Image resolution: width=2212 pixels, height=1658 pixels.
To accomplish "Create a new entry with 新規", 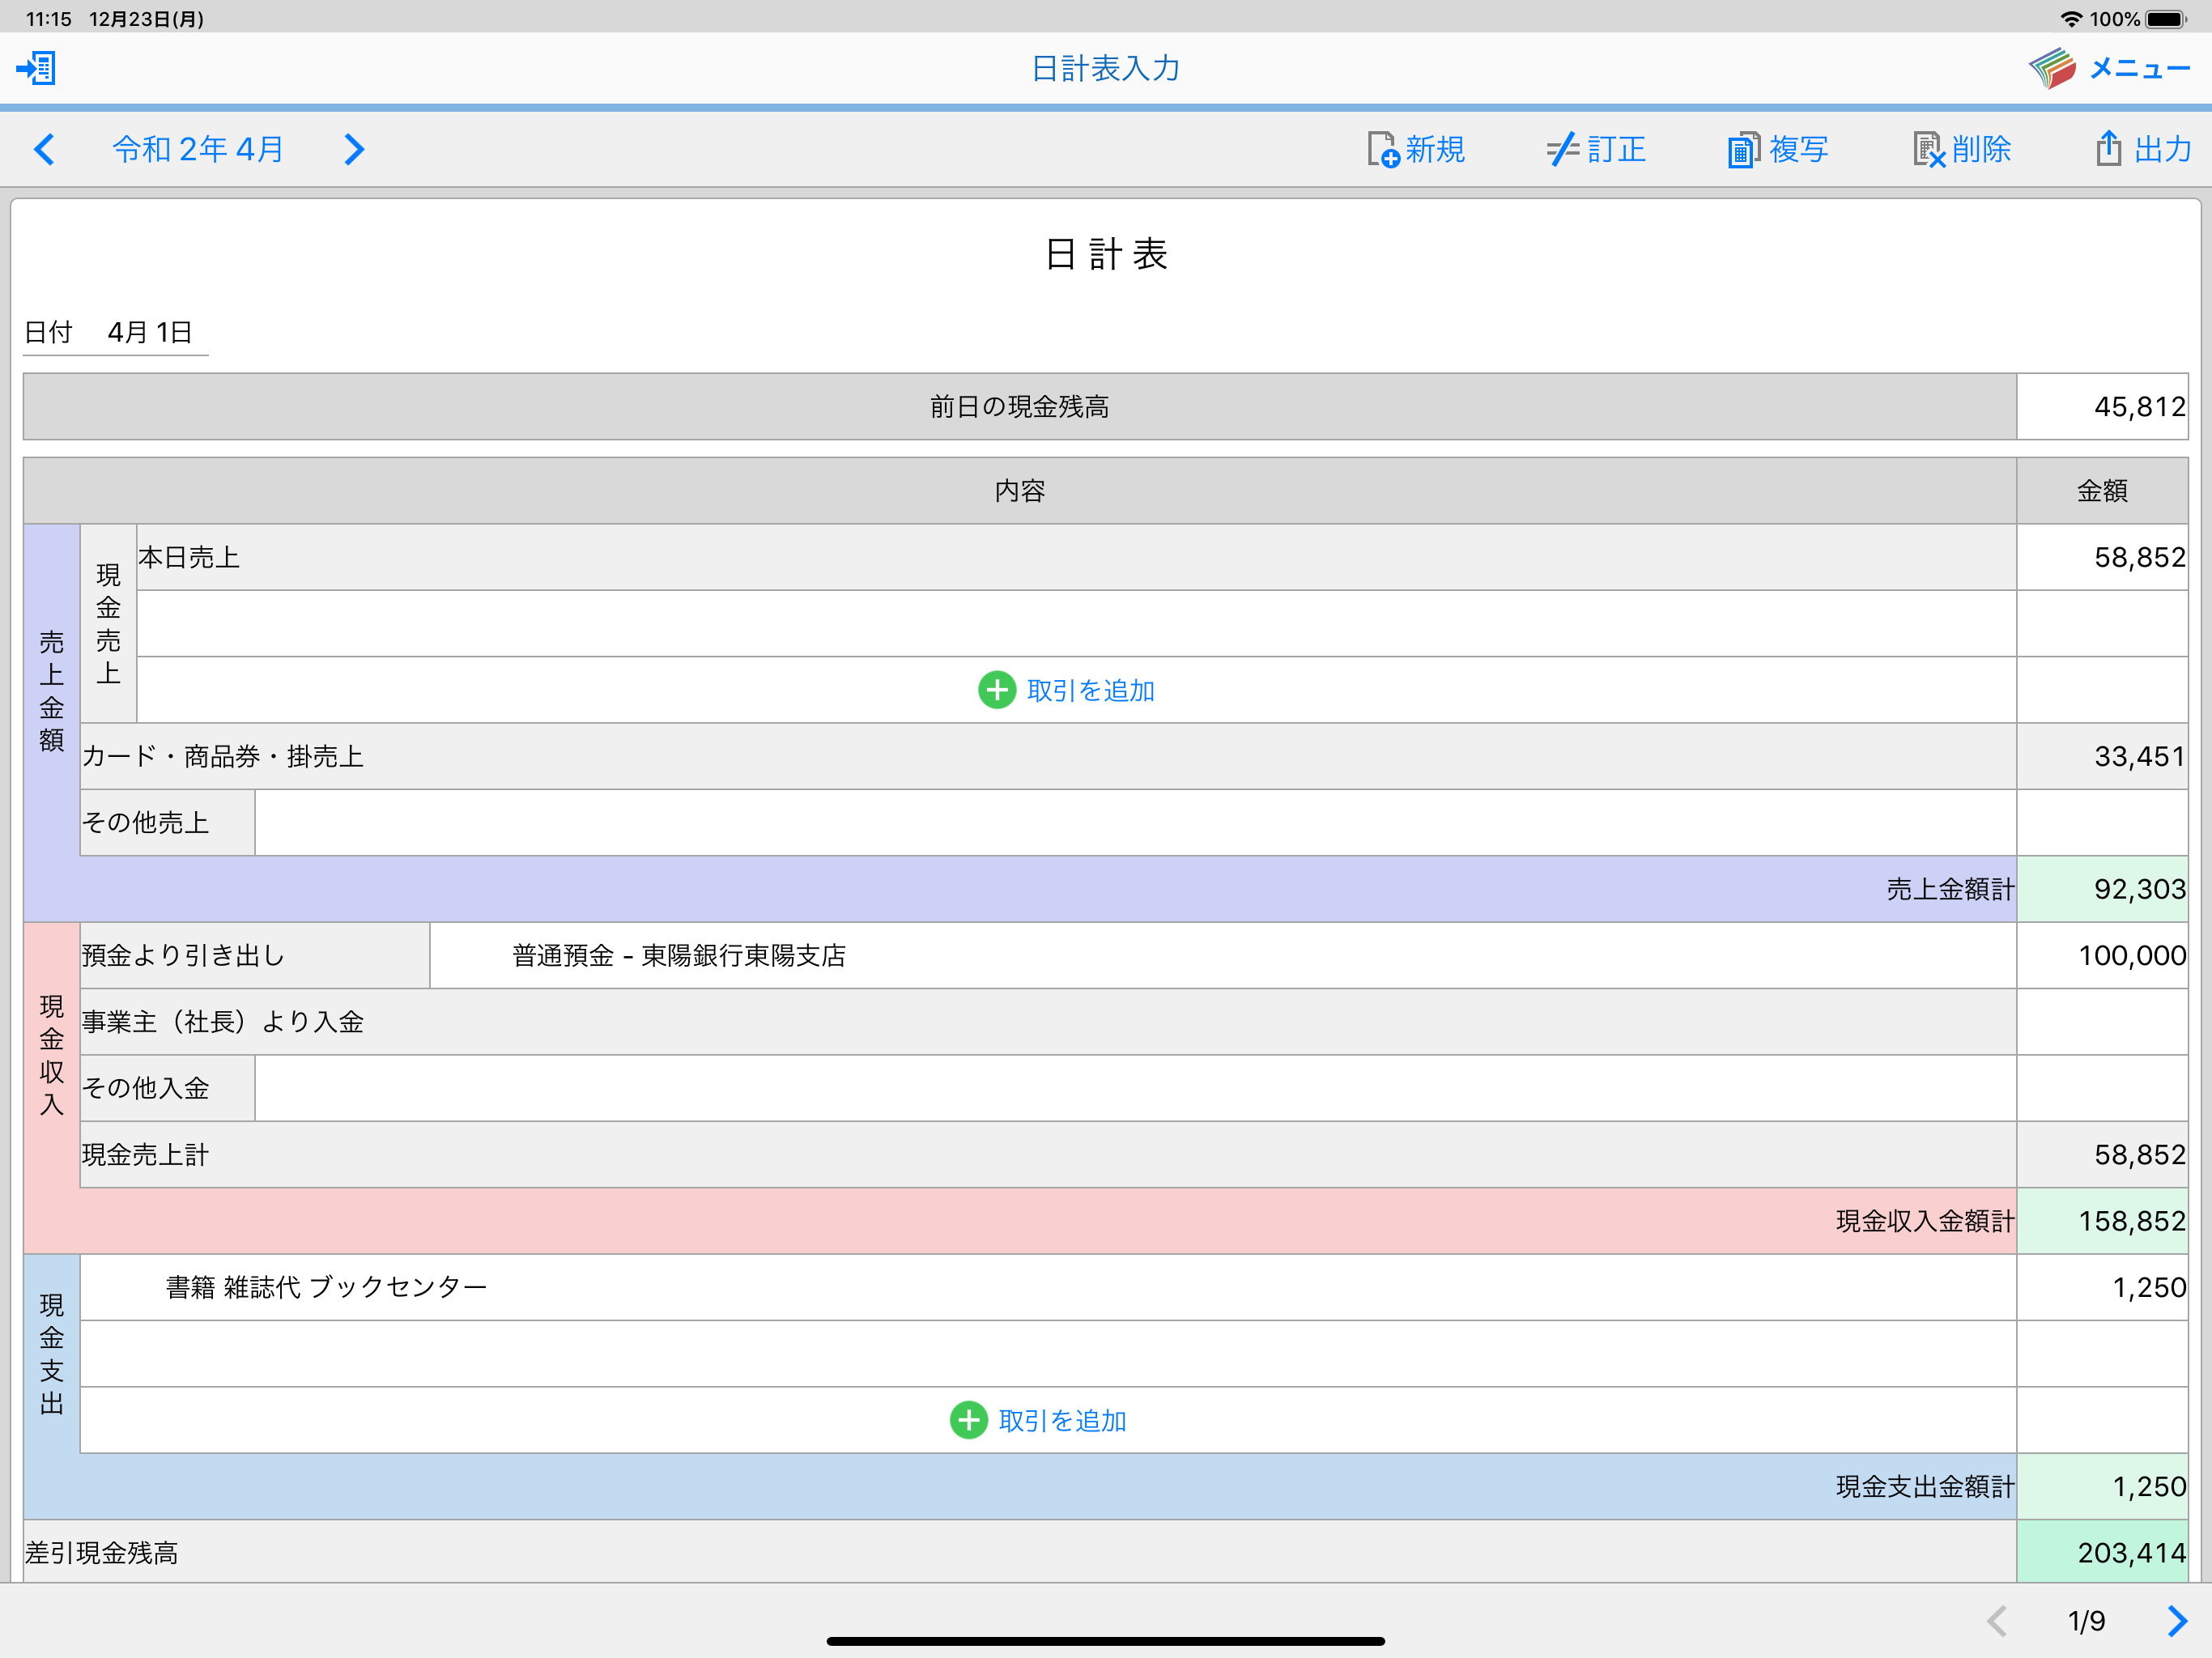I will click(x=1416, y=149).
